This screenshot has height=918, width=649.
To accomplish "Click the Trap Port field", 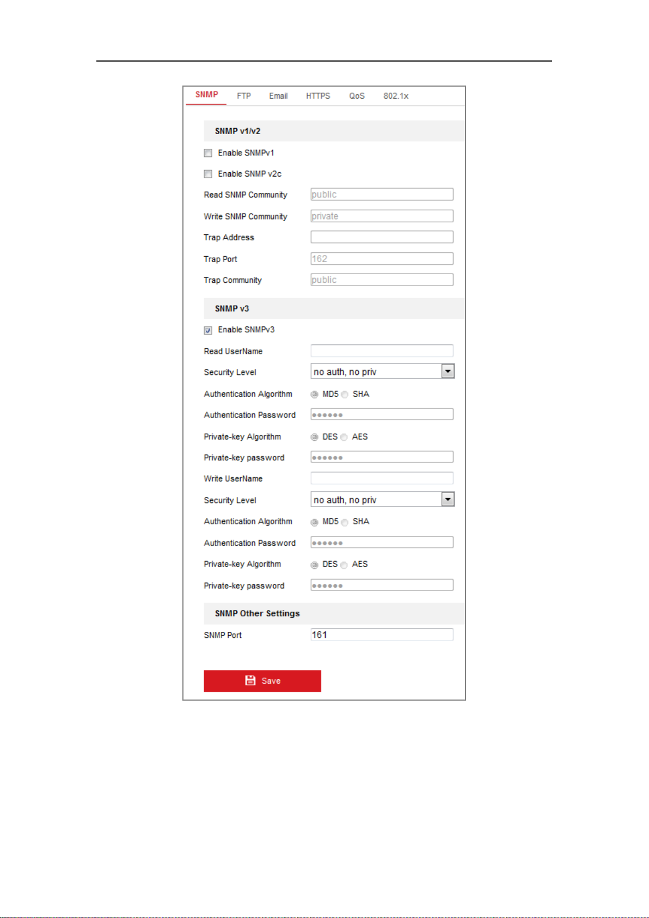I will coord(382,259).
